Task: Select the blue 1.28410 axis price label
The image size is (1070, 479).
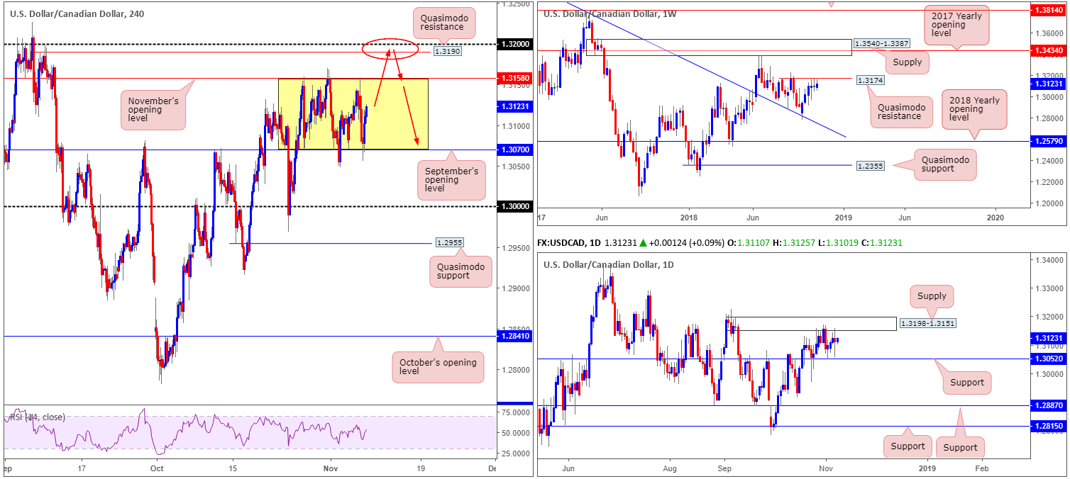Action: [x=514, y=337]
